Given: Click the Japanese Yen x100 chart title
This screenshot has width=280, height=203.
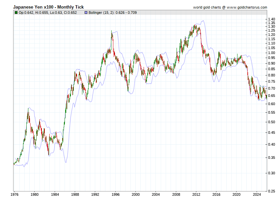Looking at the screenshot, I should tap(48, 7).
